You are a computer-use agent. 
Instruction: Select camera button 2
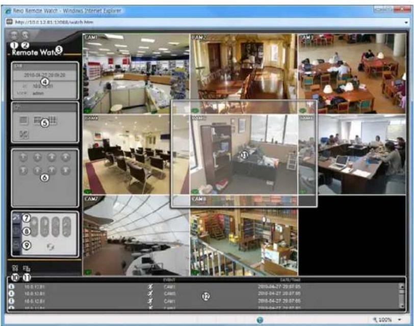click(37, 157)
